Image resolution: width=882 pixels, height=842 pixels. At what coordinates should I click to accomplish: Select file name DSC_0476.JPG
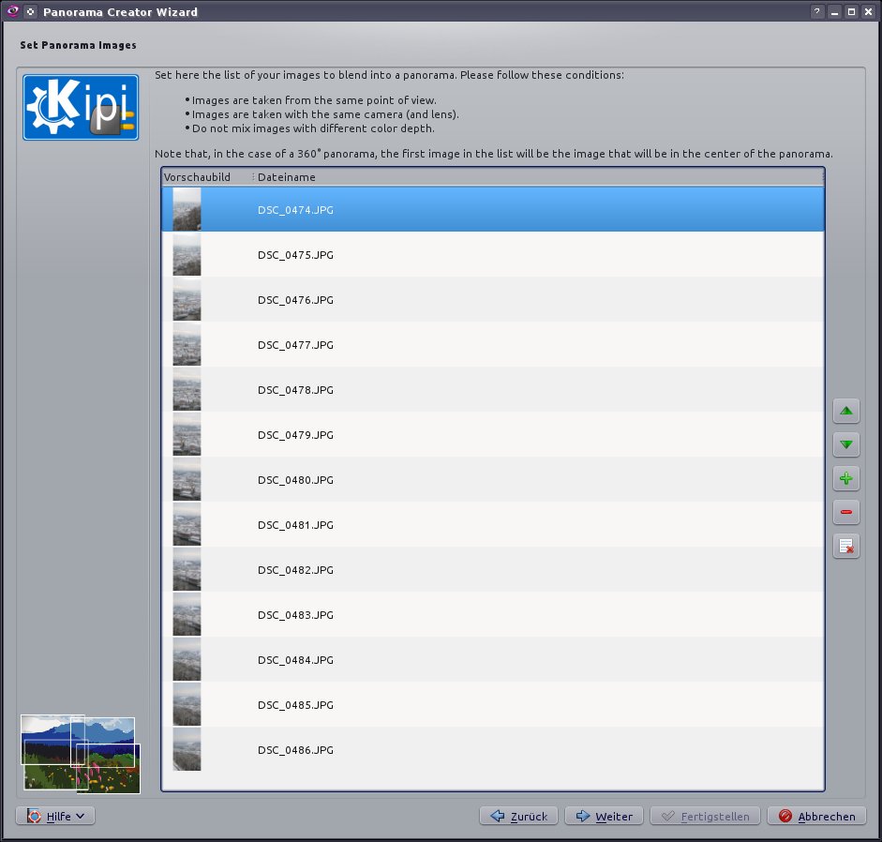pos(295,300)
